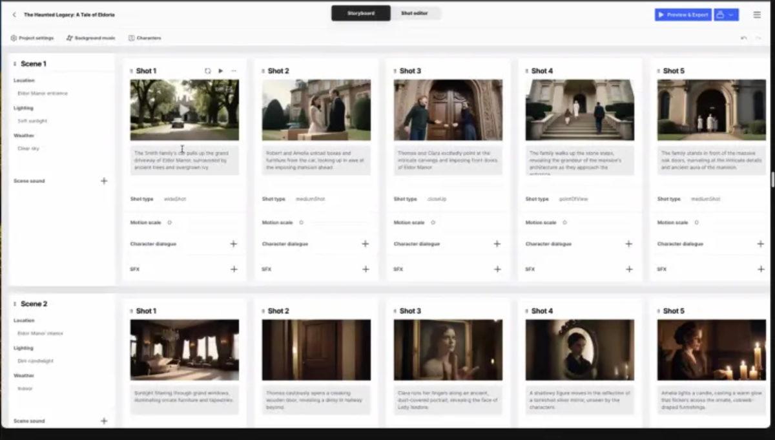Click the Shot 2 thumbnail in Scene 2

(315, 350)
